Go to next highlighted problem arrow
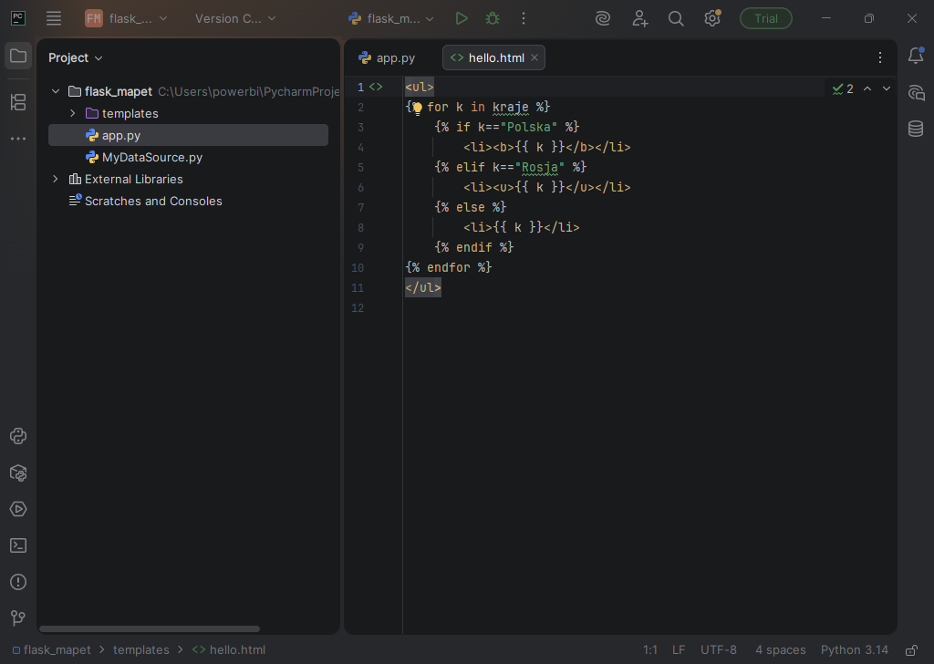This screenshot has width=934, height=664. click(x=887, y=88)
